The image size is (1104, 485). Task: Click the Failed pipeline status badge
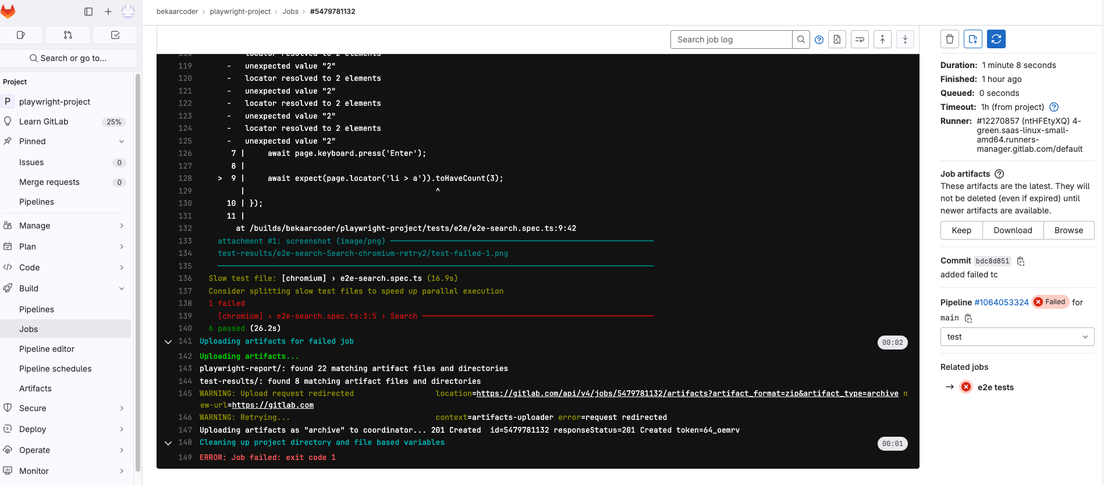pyautogui.click(x=1050, y=302)
